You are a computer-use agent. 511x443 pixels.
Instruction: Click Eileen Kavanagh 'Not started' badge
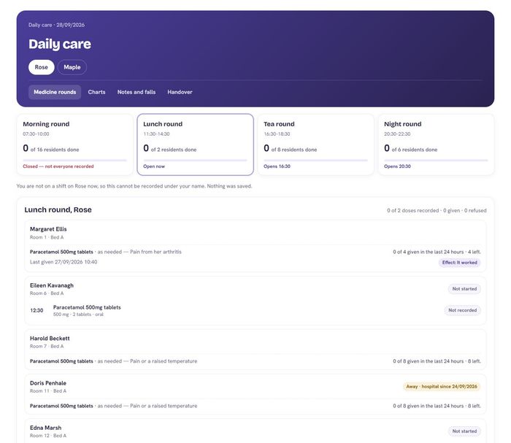tap(464, 289)
